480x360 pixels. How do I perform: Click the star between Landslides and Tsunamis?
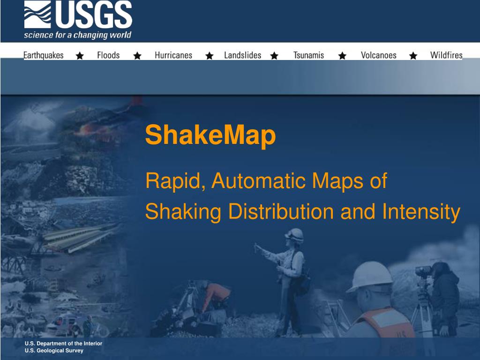click(274, 56)
